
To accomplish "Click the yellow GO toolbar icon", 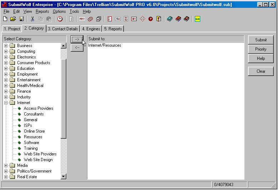I will point(197,19).
